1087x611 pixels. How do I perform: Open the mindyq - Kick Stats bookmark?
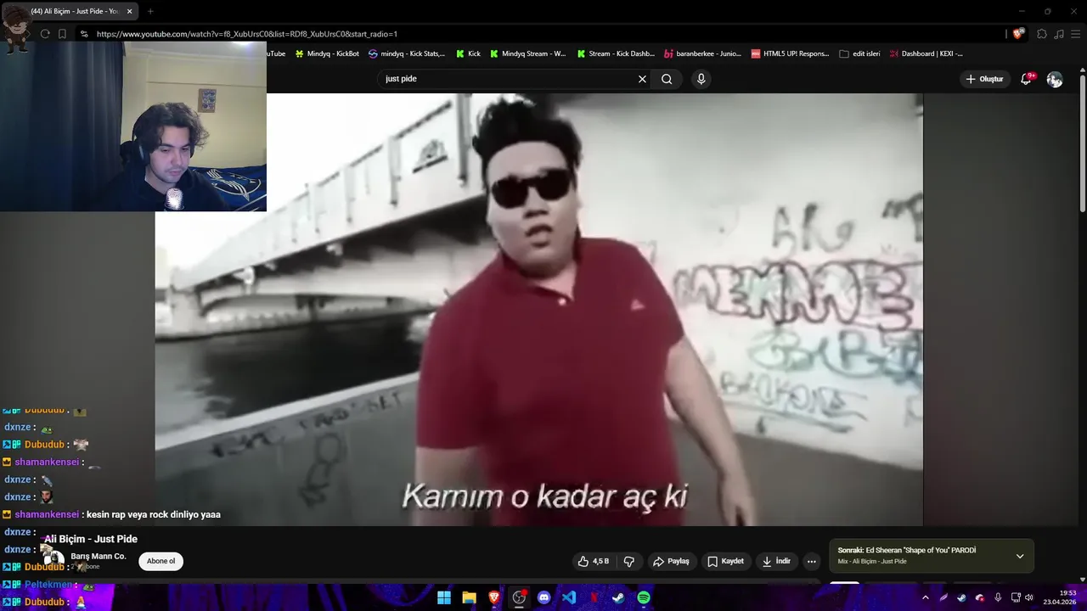point(407,53)
